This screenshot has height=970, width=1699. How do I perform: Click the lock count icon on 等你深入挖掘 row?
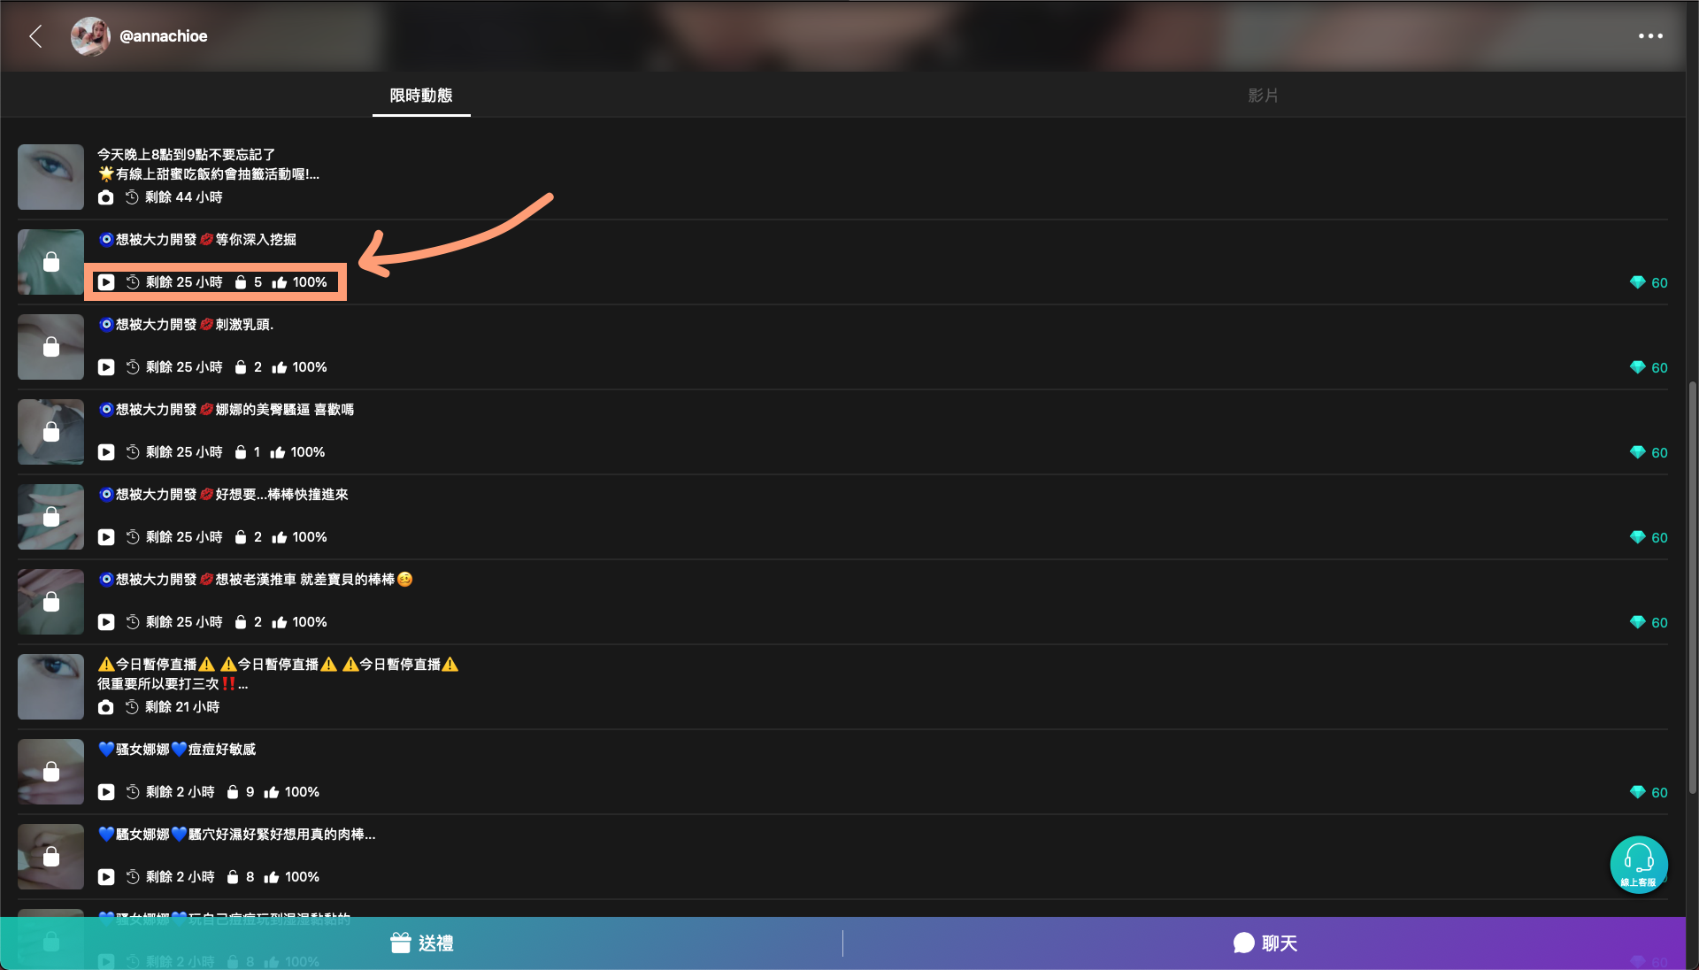pyautogui.click(x=240, y=282)
